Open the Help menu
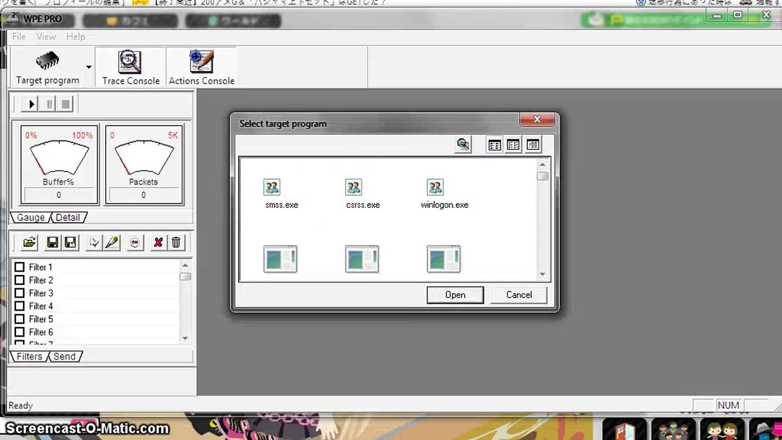The image size is (782, 440). [x=76, y=37]
